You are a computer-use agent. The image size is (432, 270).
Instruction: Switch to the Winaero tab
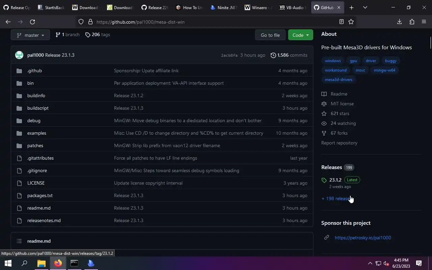point(258,7)
